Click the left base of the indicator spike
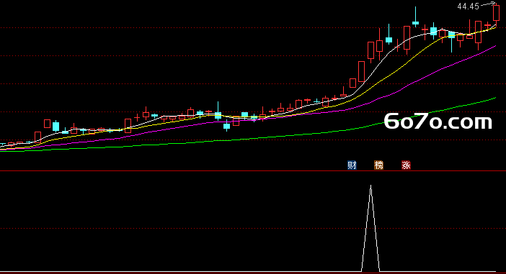This screenshot has width=506, height=274. click(362, 271)
